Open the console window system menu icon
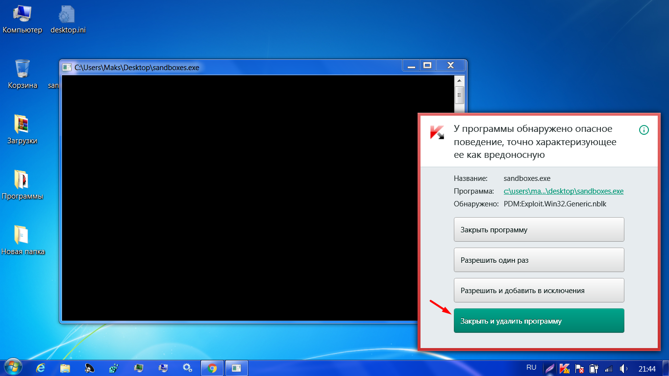669x376 pixels. coord(67,67)
